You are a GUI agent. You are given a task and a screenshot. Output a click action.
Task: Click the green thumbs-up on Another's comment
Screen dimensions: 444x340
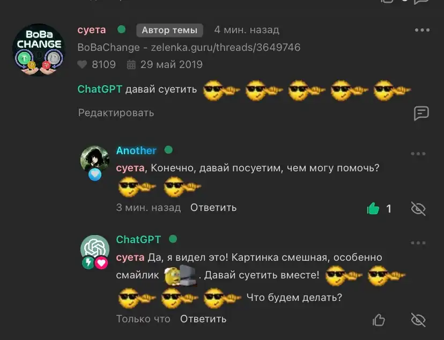click(373, 209)
